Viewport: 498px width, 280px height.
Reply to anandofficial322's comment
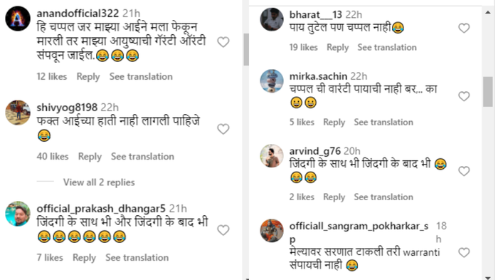pyautogui.click(x=88, y=77)
